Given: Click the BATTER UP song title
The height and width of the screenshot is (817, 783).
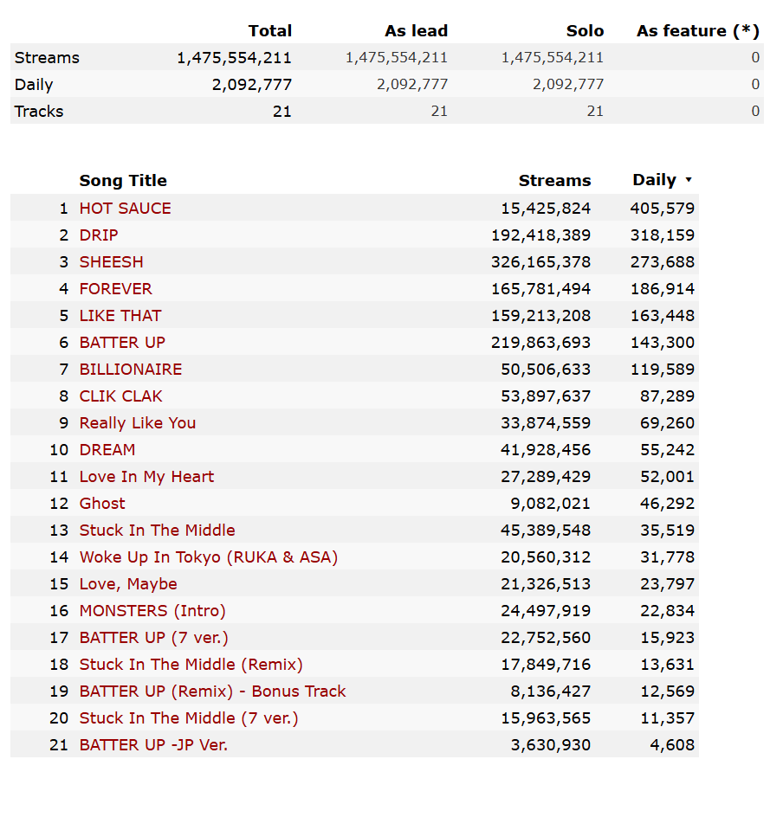Looking at the screenshot, I should pyautogui.click(x=122, y=343).
